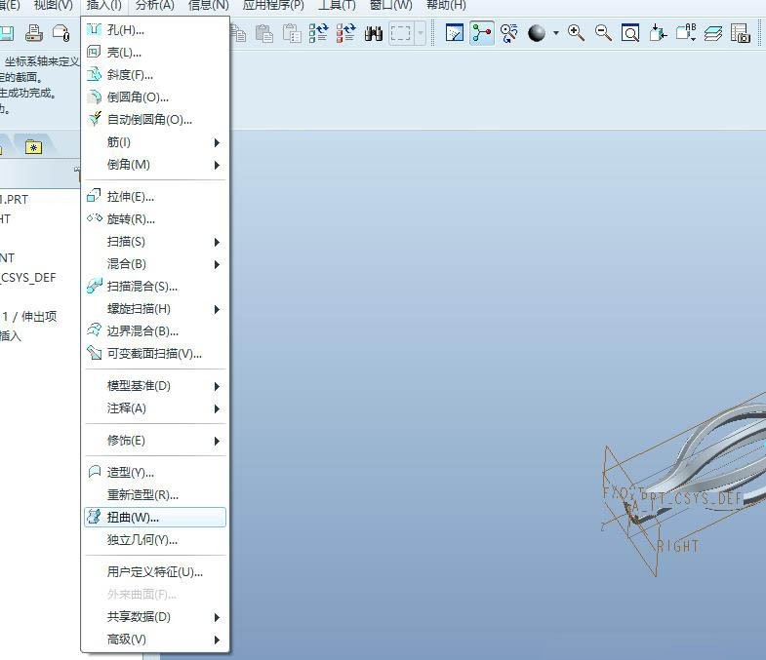This screenshot has height=660, width=766.
Task: Click the shaded sphere display icon
Action: coord(537,33)
